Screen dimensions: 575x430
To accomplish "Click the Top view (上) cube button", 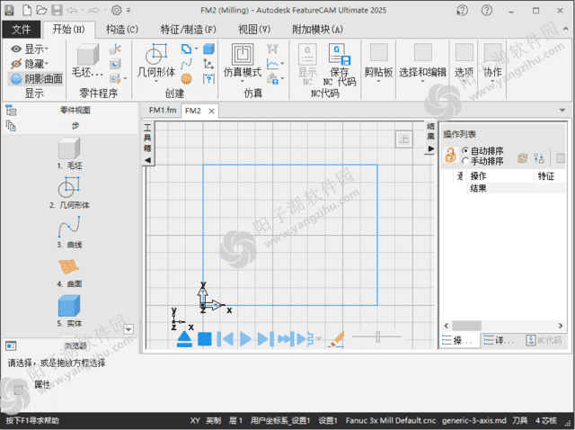I will coord(403,139).
